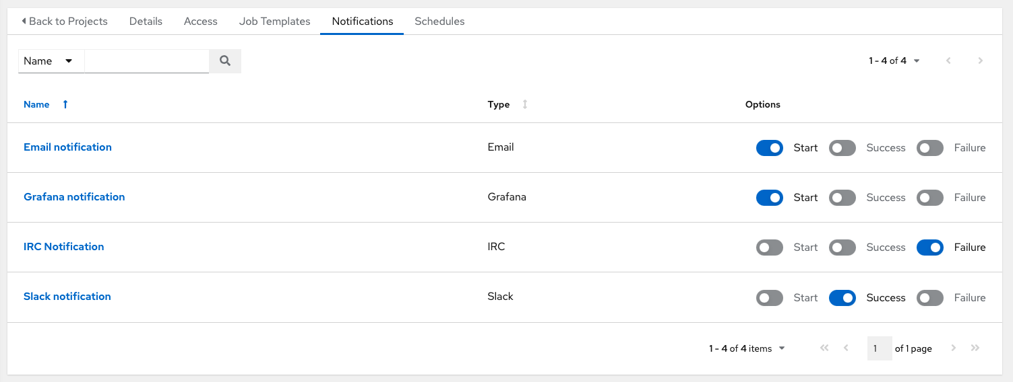Disable Success toggle for Slack notification
1013x382 pixels.
842,297
